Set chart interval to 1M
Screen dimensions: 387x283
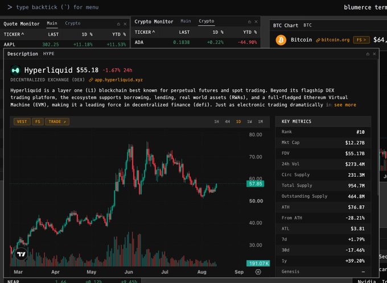[x=261, y=122]
